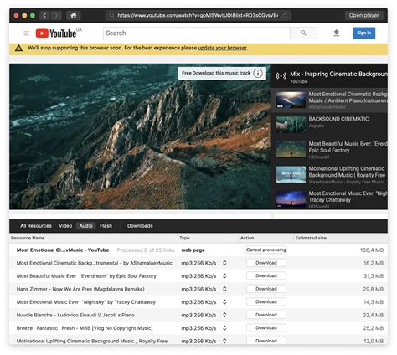The width and height of the screenshot is (397, 355).
Task: Open the home page icon
Action: coord(74,16)
